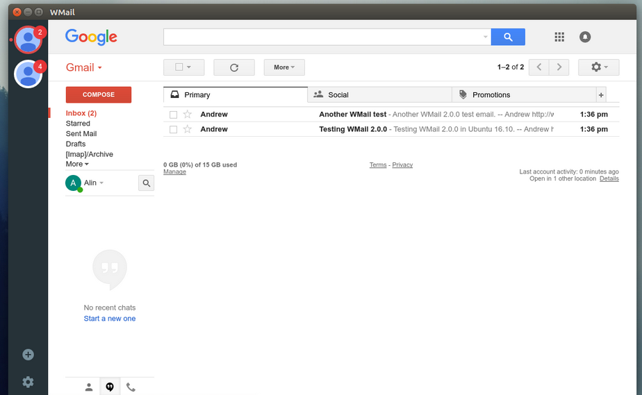Viewport: 642px width, 395px height.
Task: Add a new inbox tab with plus
Action: (x=601, y=95)
